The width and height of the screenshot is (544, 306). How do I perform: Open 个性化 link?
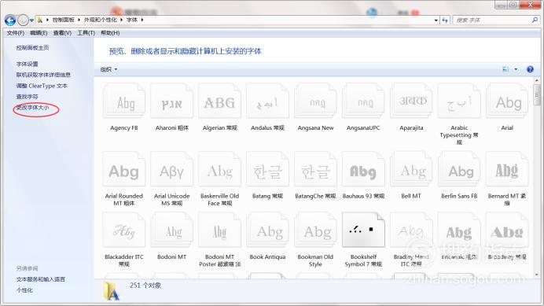tap(24, 290)
